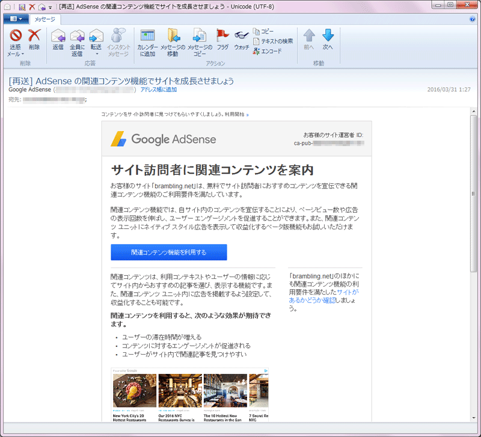
Task: Click the エンコード encoding command
Action: [x=267, y=51]
